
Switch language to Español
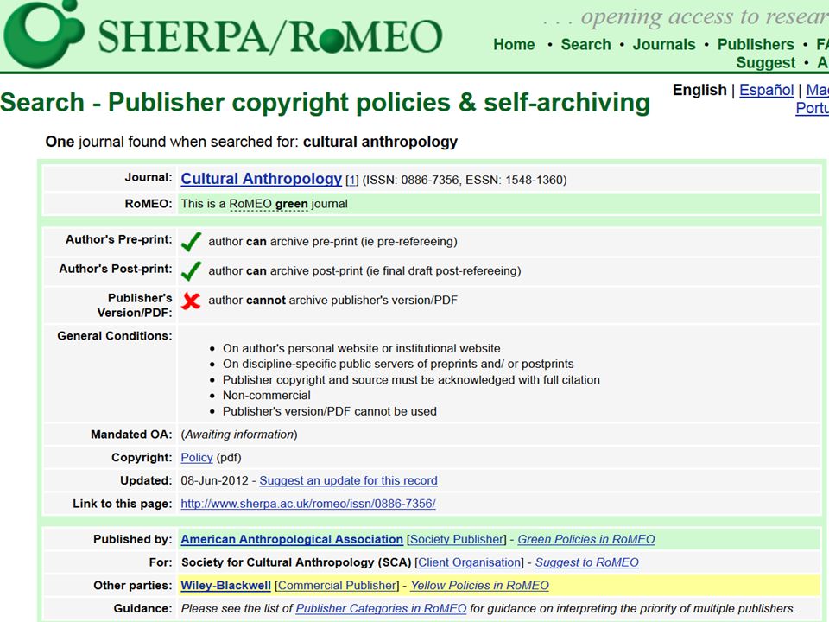click(x=766, y=90)
